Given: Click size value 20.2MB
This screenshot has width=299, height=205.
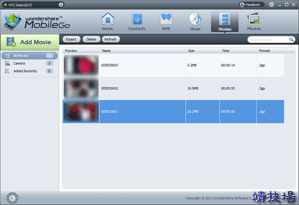Looking at the screenshot, I should (x=193, y=111).
